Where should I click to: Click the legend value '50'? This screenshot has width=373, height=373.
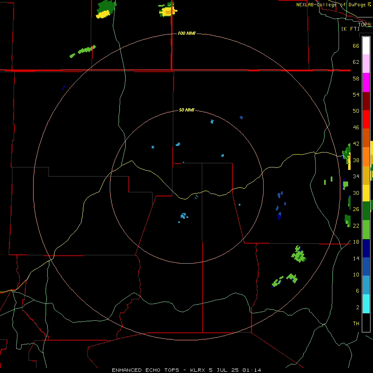[356, 111]
